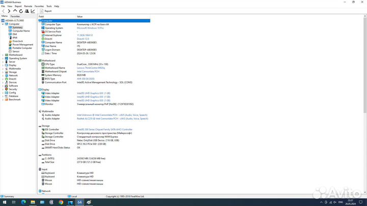367x206 pixels.
Task: Select the Security tree item
Action: point(13,89)
